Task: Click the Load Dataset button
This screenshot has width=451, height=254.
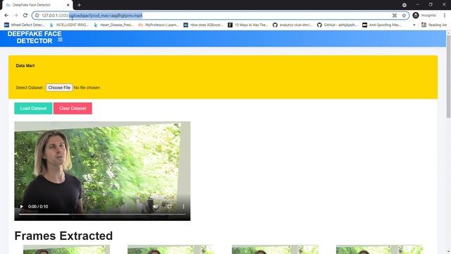Action: point(33,108)
